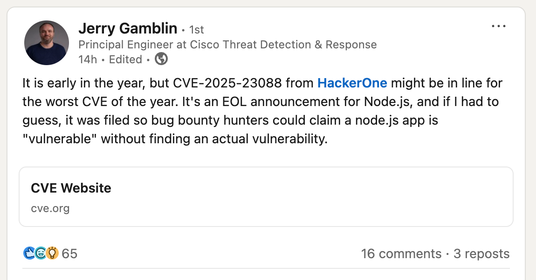This screenshot has width=536, height=280.
Task: Open Jerry Gamblin's name link
Action: [x=128, y=29]
